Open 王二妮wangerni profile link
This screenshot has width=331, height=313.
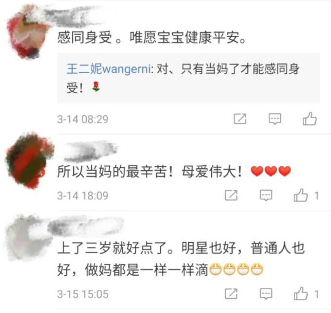coord(109,69)
